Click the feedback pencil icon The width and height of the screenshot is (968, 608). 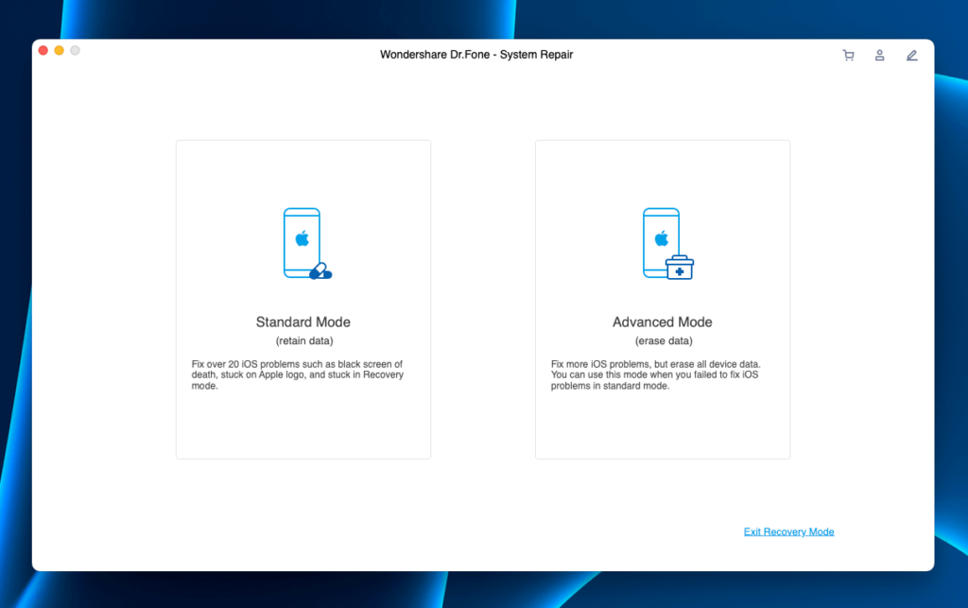click(x=912, y=56)
